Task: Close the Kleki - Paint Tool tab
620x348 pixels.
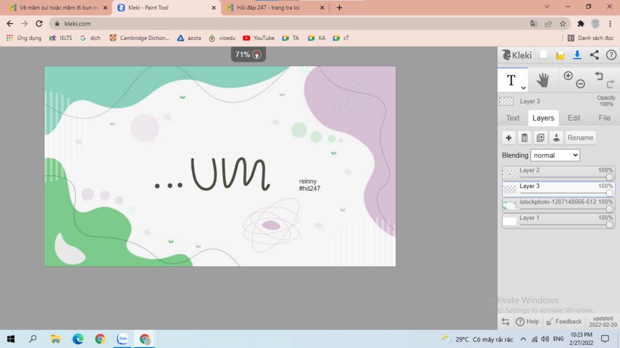Action: [x=214, y=7]
